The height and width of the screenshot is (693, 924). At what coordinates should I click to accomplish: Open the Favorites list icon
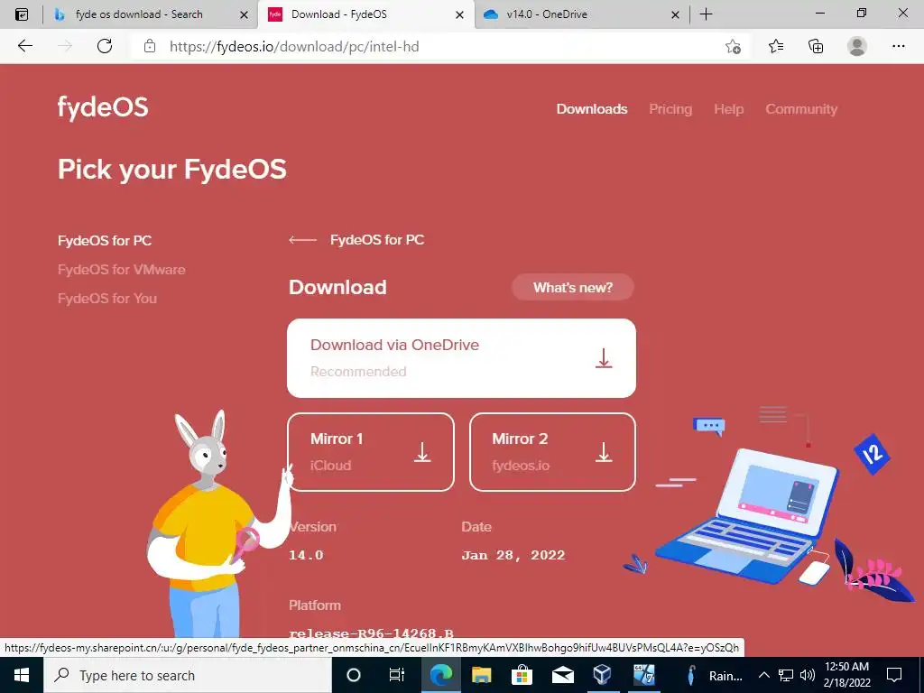[776, 46]
